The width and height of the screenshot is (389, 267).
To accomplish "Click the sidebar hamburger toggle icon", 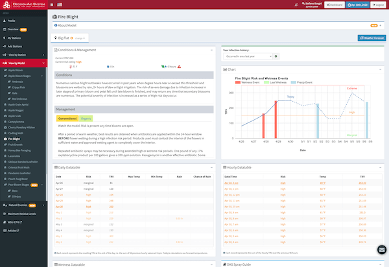I will tap(52, 4).
